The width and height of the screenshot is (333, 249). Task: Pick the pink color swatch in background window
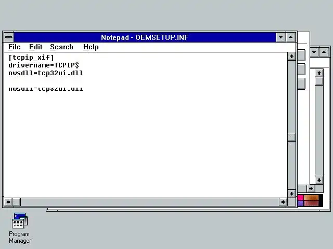pos(301,198)
